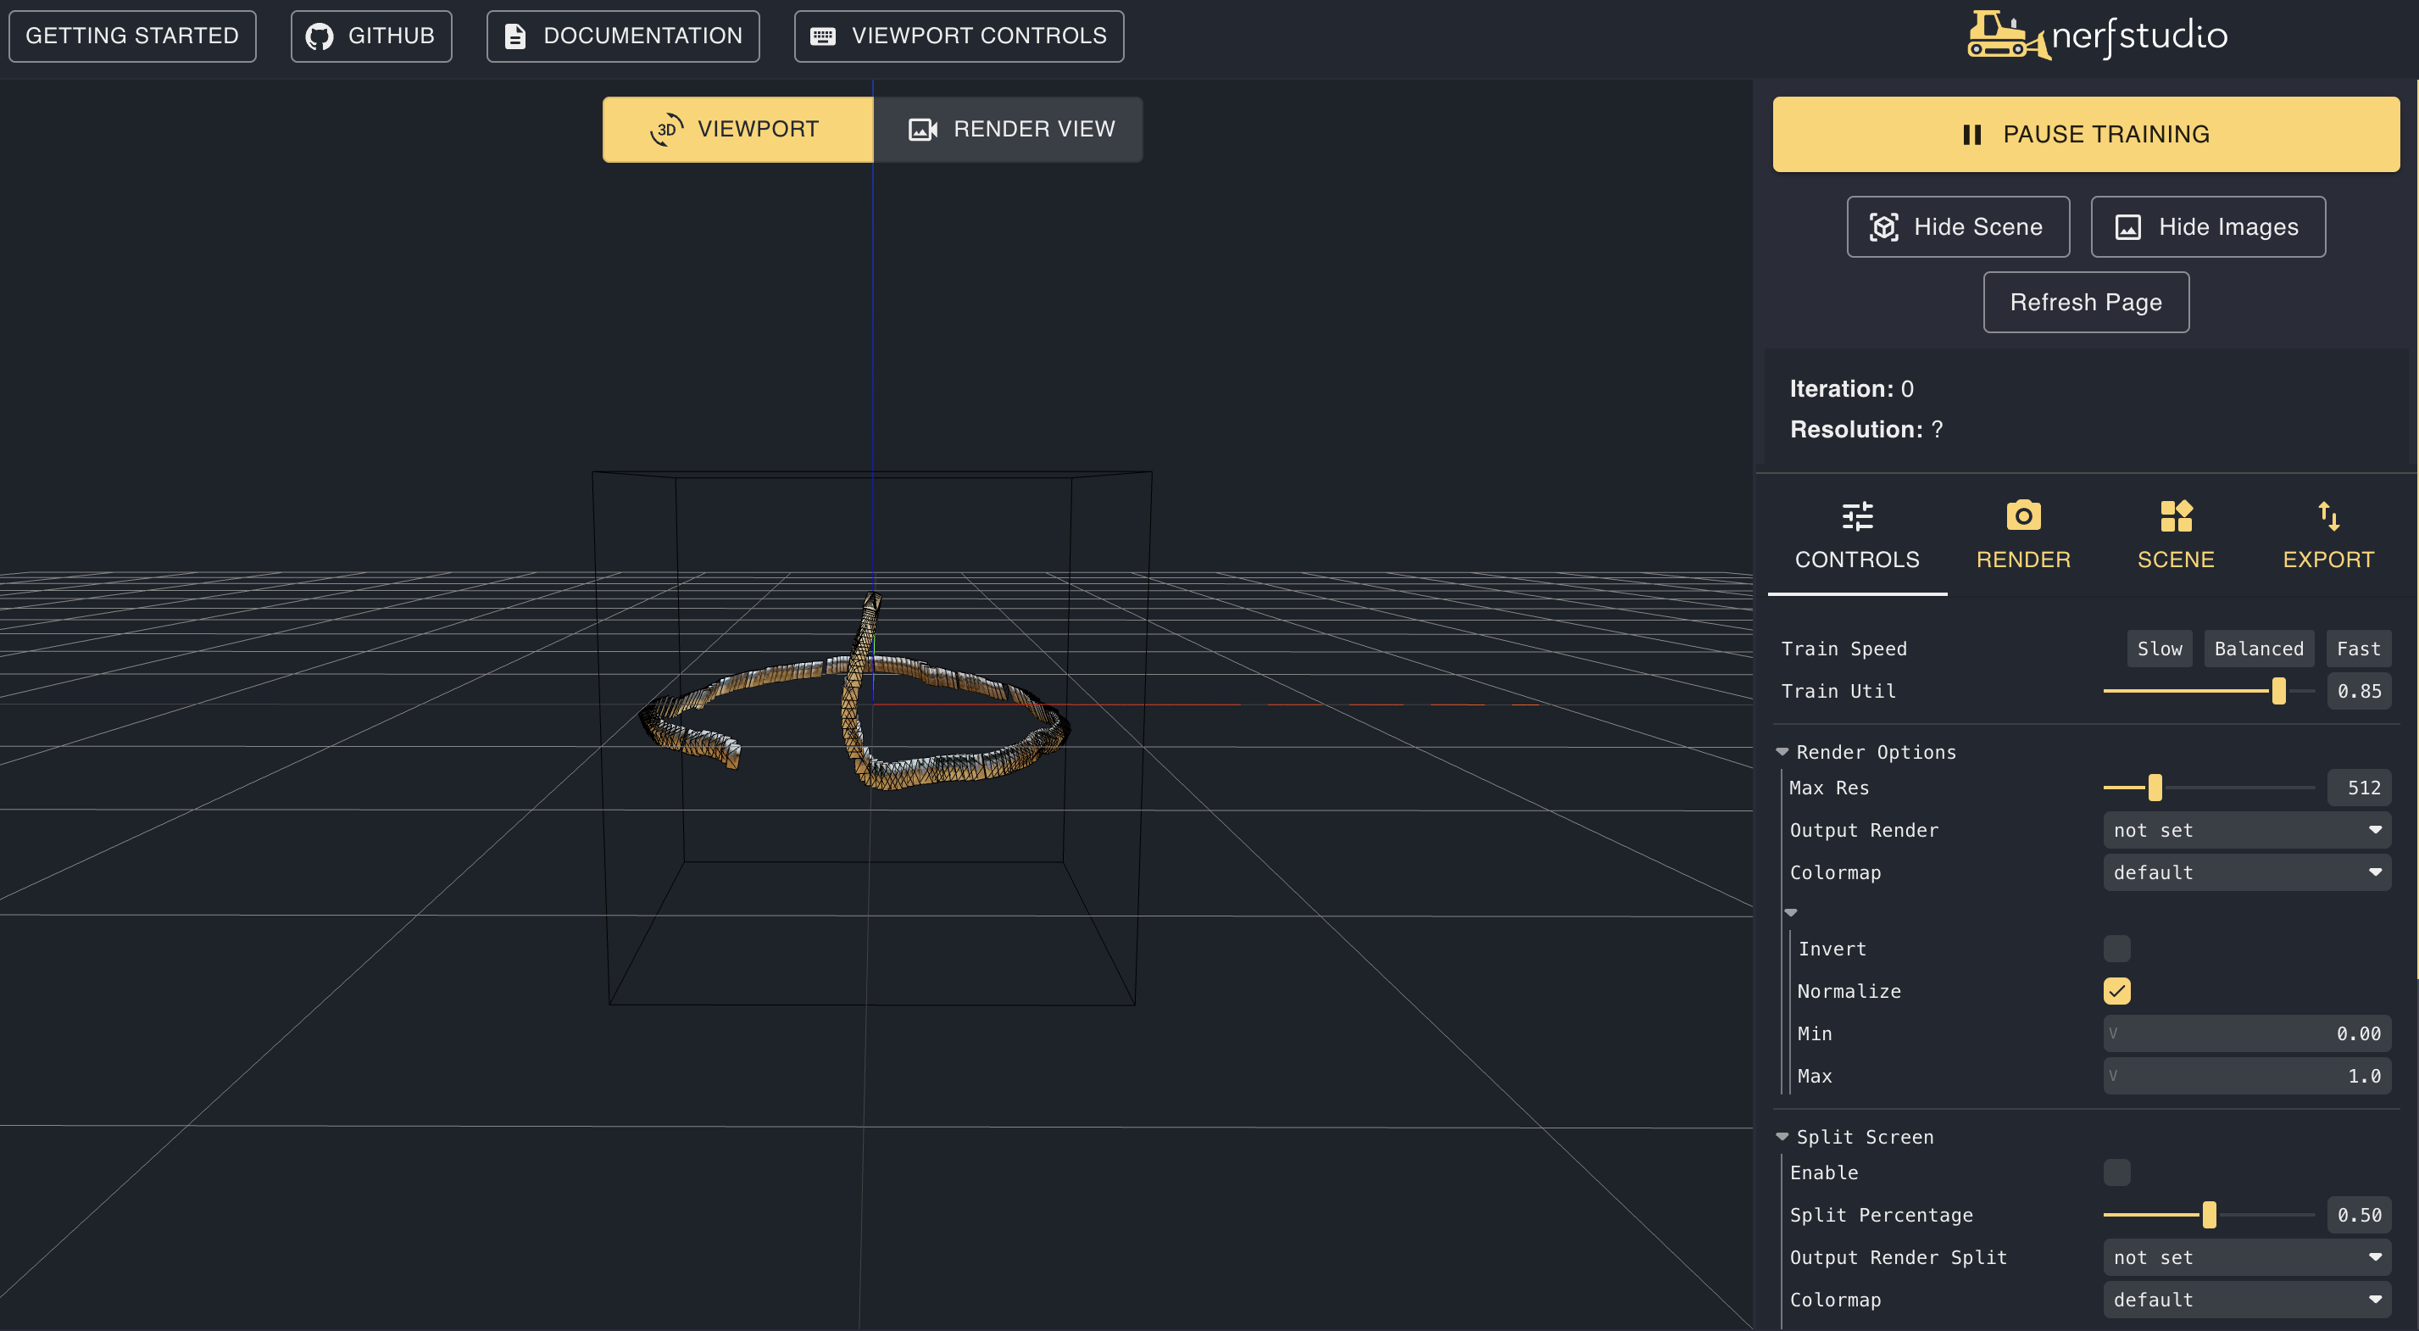Open the Render camera tab icon
This screenshot has height=1331, width=2419.
(x=2022, y=515)
